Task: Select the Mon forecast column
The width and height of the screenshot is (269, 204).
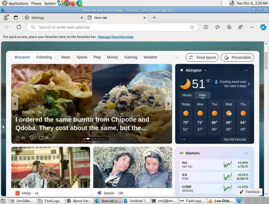Action: click(200, 117)
